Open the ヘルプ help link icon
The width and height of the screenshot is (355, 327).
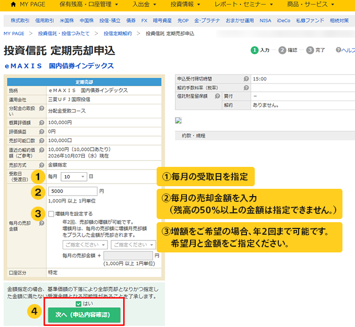(x=338, y=50)
